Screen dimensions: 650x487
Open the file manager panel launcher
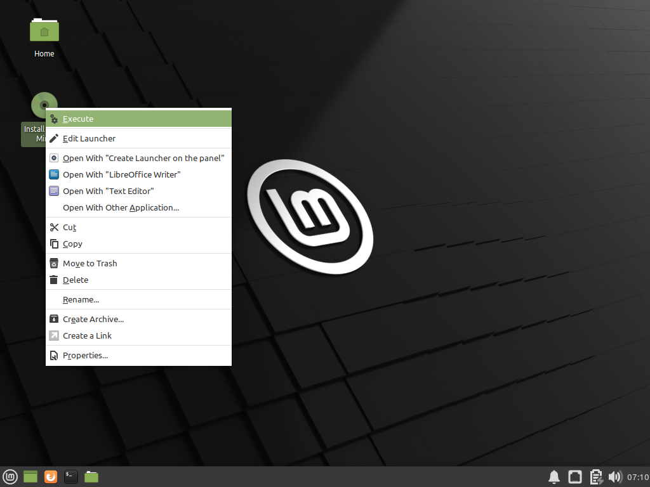(91, 477)
